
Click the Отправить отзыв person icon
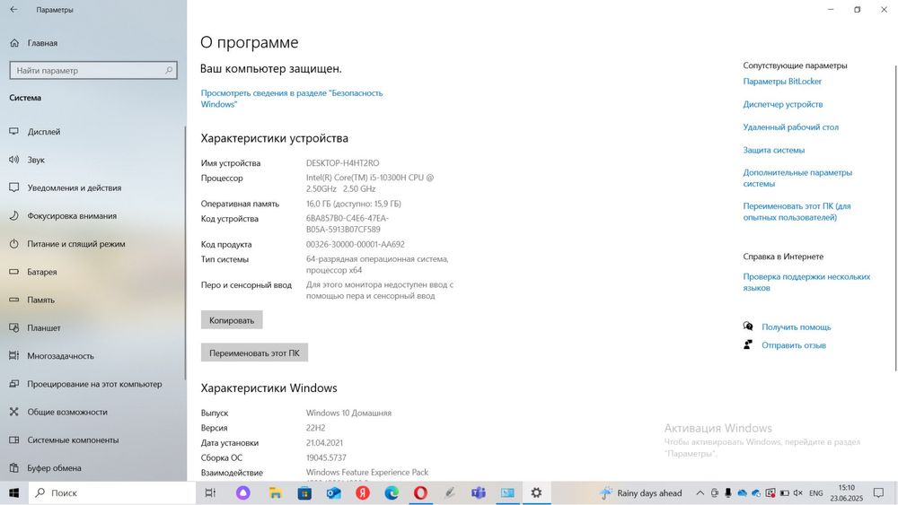click(x=748, y=344)
